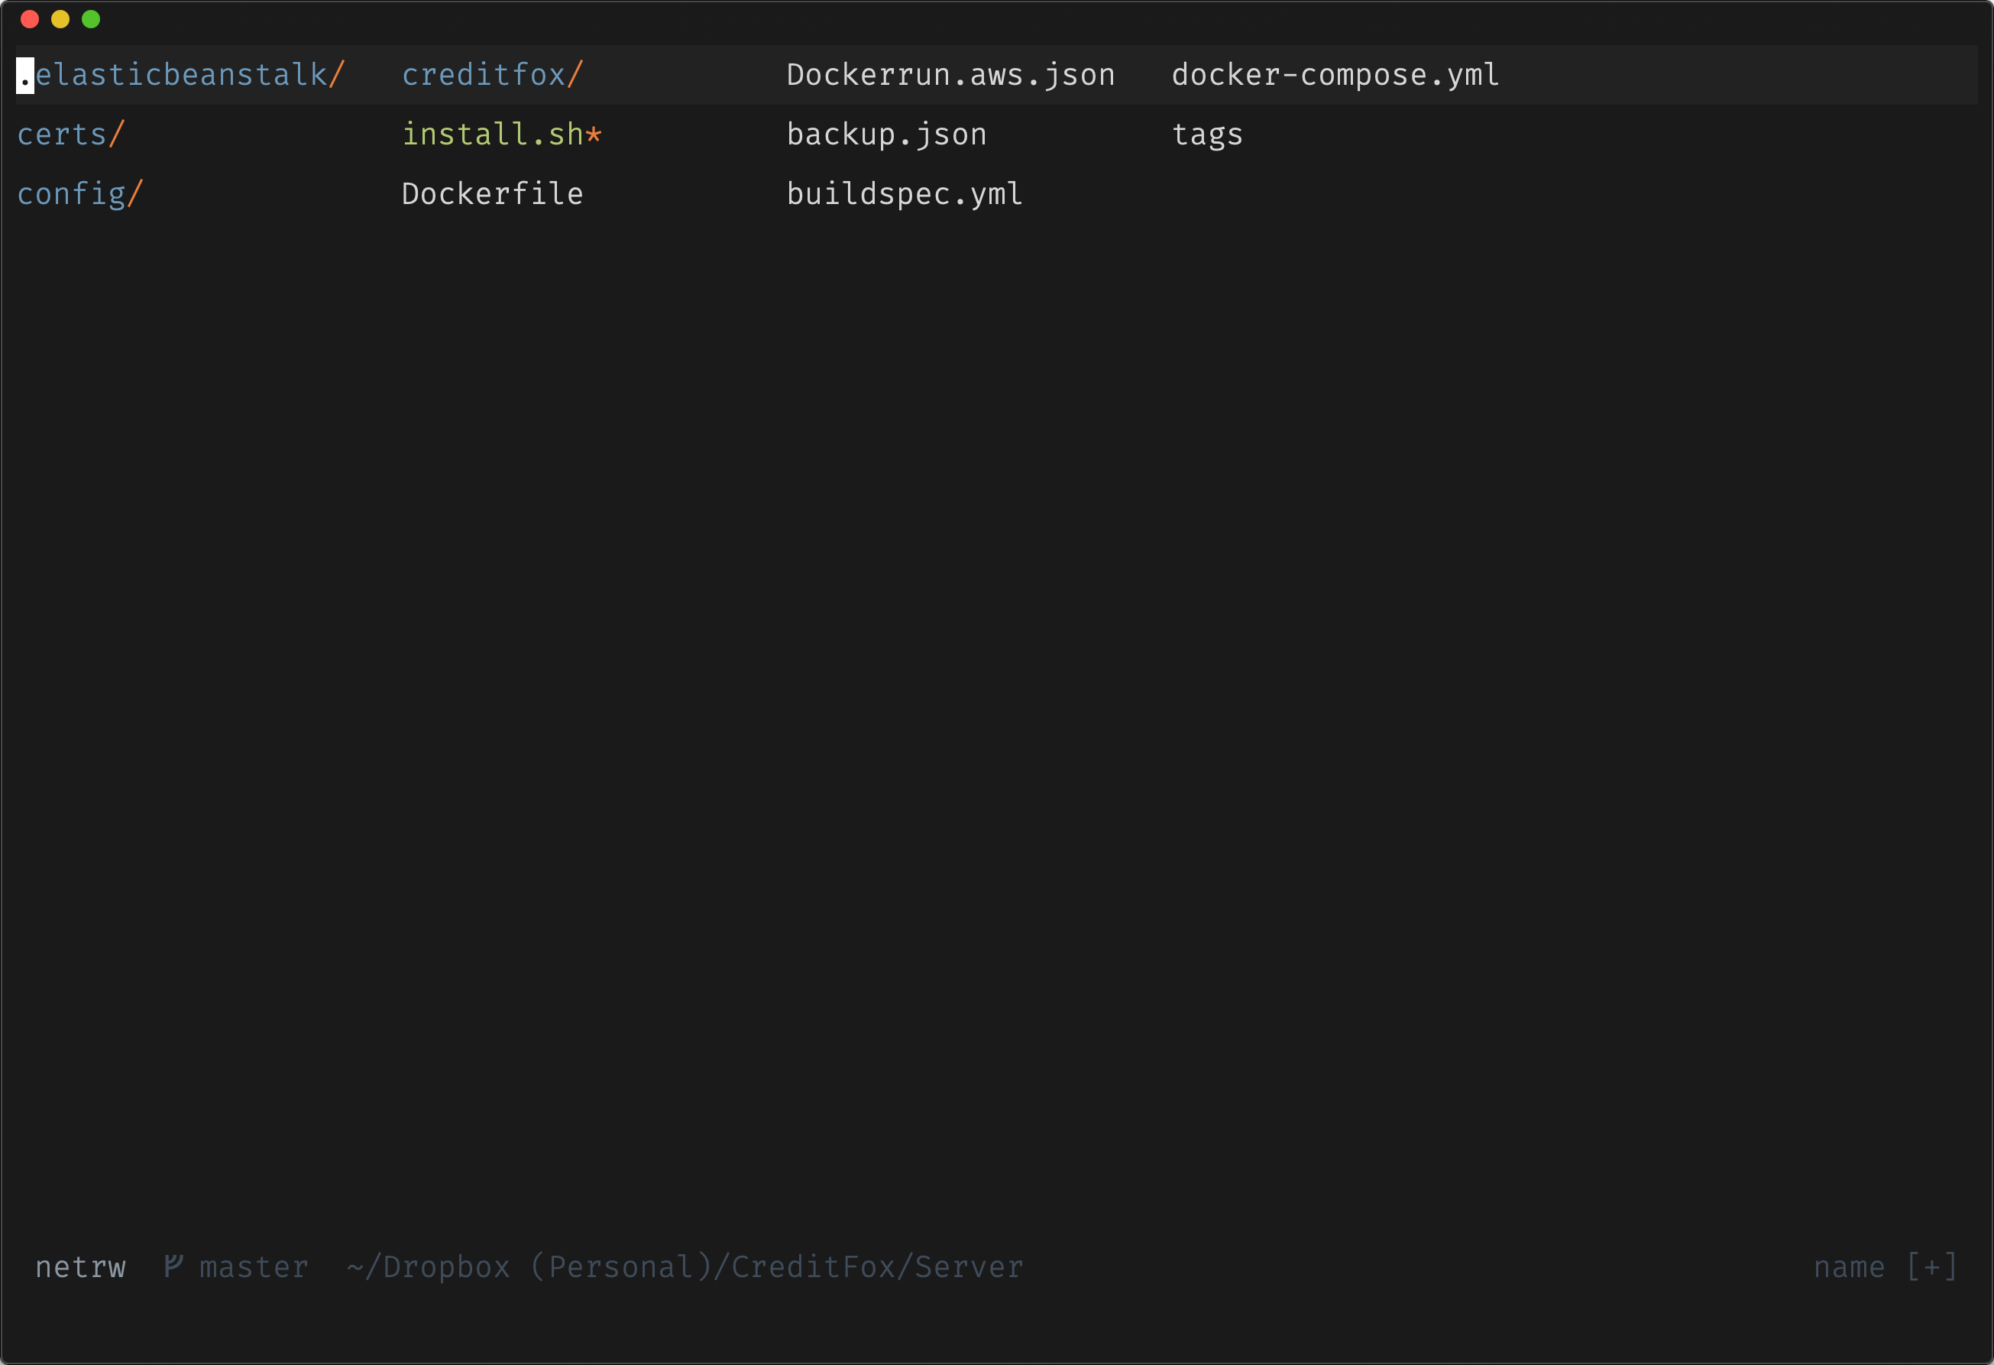The image size is (1994, 1365).
Task: Open the .elasticbeanstalk/ directory entry
Action: tap(181, 75)
